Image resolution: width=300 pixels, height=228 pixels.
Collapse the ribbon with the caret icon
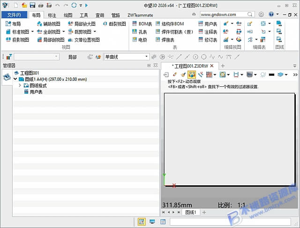194,15
